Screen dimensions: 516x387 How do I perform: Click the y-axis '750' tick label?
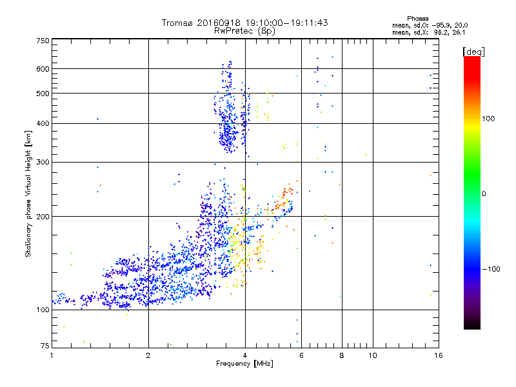pos(43,41)
